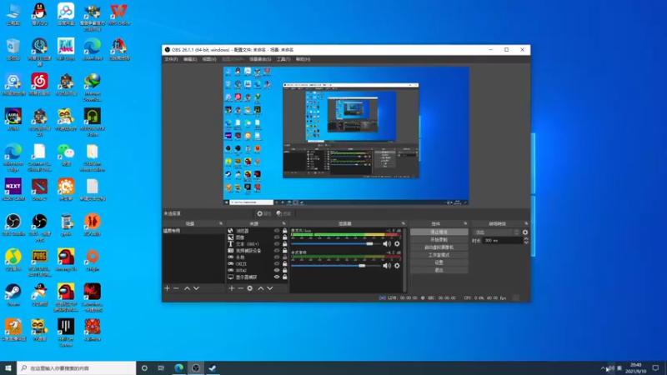Open the WPS Office desktop shortcut
667x375 pixels.
(x=118, y=14)
